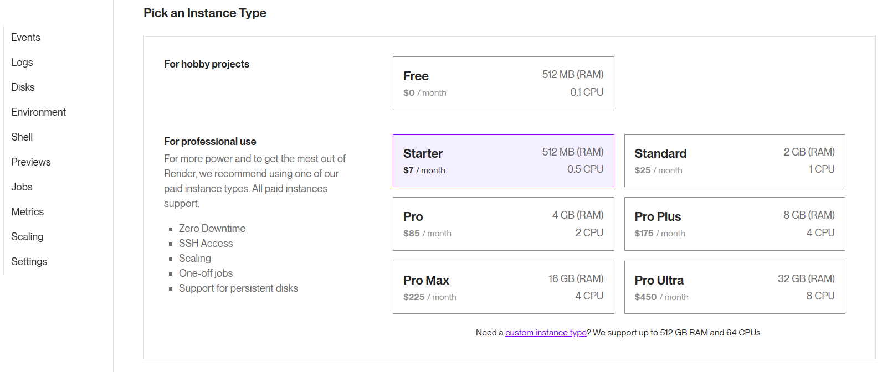Open the Events sidebar page
The width and height of the screenshot is (882, 372).
(x=25, y=38)
